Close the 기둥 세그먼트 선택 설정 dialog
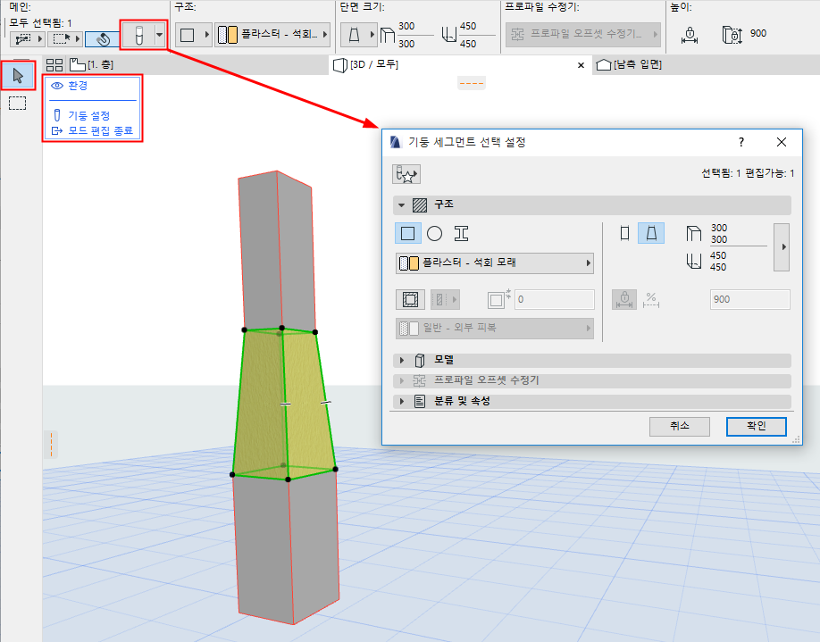820x642 pixels. click(x=782, y=142)
